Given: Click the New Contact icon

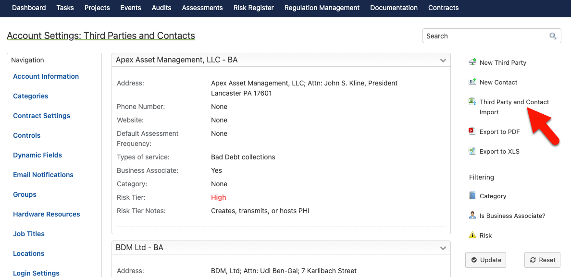Looking at the screenshot, I should [x=472, y=82].
